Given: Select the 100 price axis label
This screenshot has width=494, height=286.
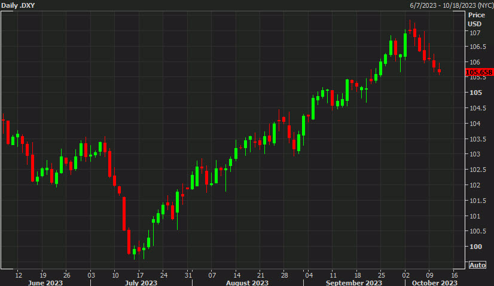Looking at the screenshot, I should pyautogui.click(x=475, y=247).
